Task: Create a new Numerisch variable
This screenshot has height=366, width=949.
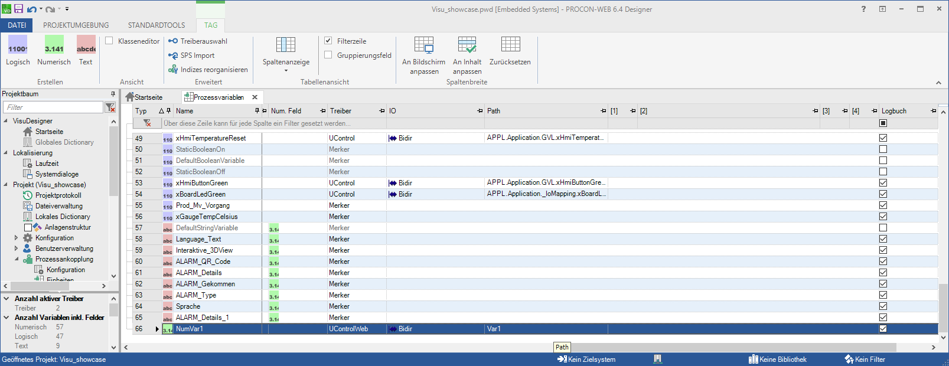Action: coord(54,50)
